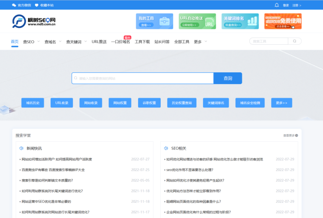
Task: Click the SEO相关 section heading
Action: pos(179,148)
